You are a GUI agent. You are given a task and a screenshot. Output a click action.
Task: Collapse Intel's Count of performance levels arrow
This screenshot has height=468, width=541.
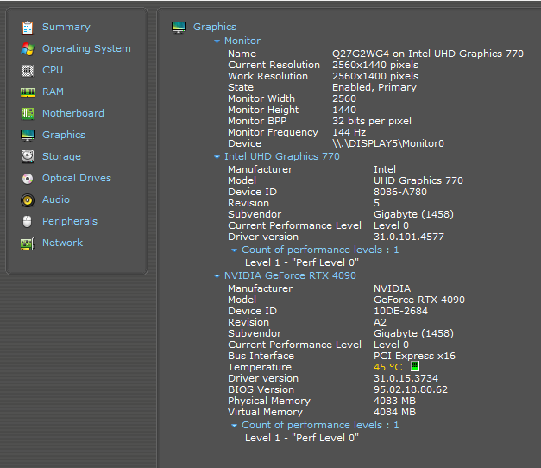pyautogui.click(x=234, y=250)
